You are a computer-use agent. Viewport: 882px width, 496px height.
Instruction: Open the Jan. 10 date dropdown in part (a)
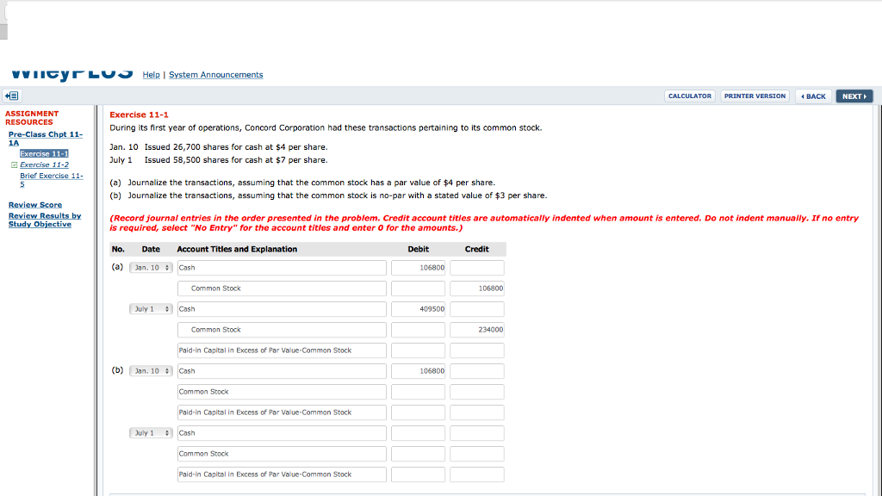point(151,267)
